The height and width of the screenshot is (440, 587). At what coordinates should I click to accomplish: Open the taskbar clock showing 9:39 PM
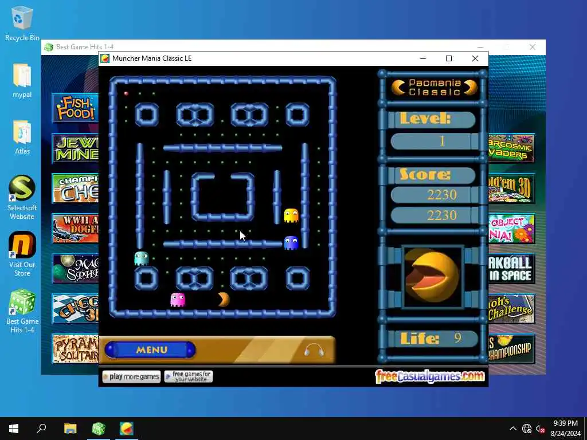[566, 429]
